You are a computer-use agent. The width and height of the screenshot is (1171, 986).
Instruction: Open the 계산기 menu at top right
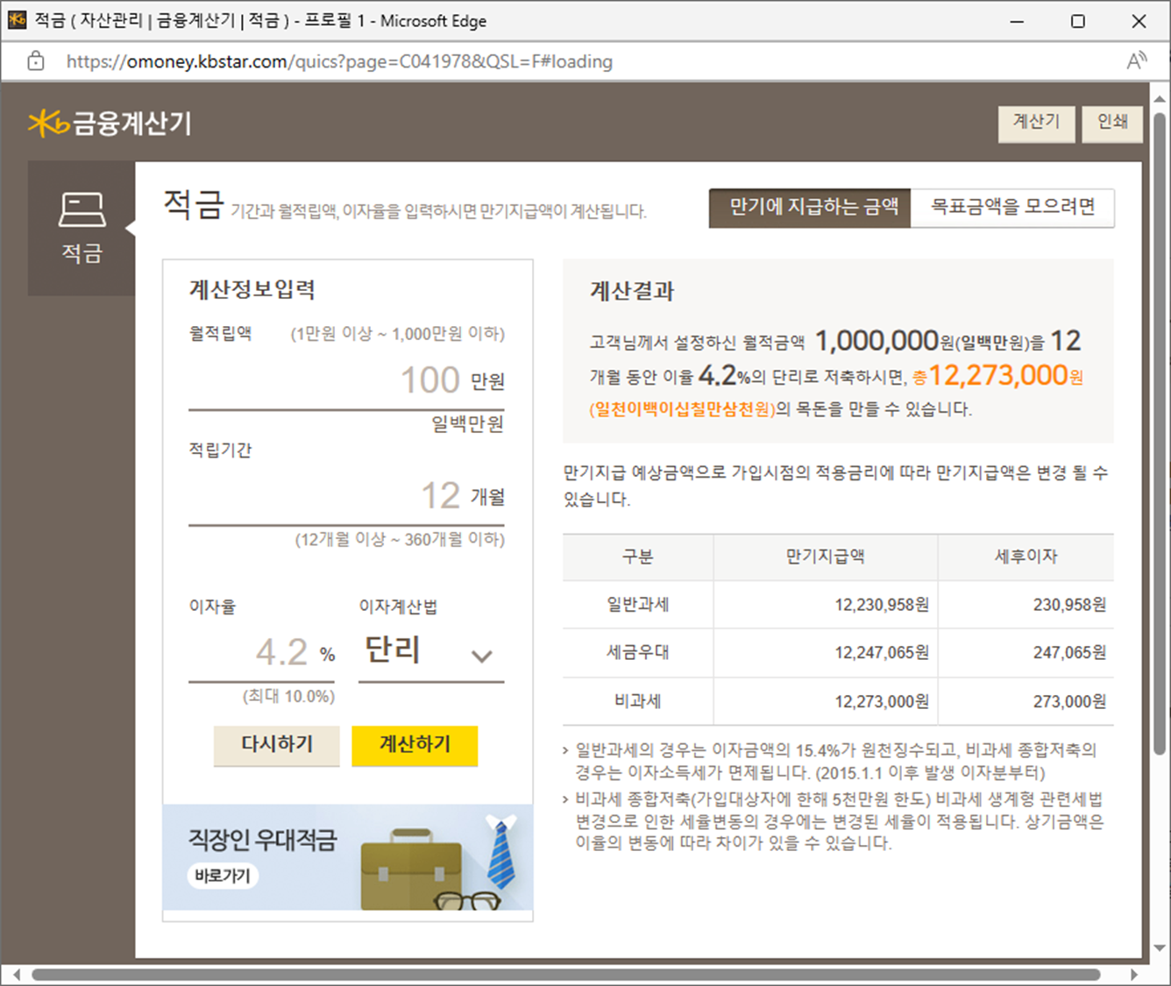pos(1037,123)
